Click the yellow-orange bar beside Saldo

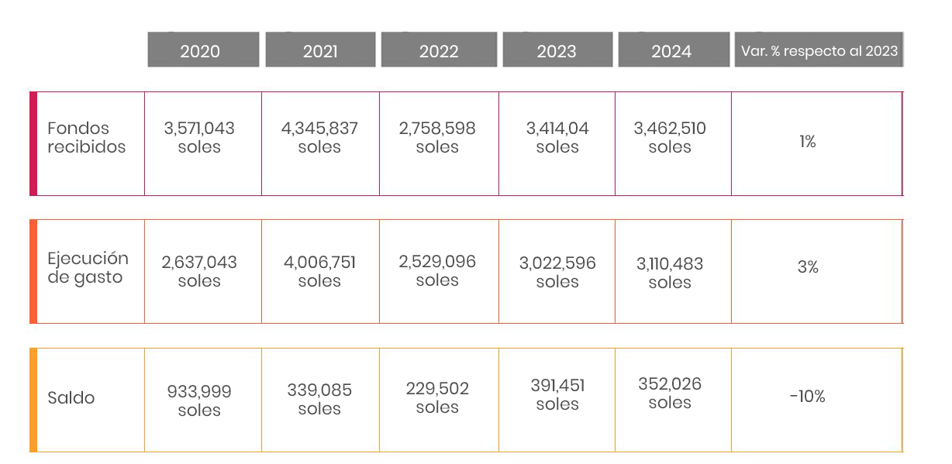(33, 400)
